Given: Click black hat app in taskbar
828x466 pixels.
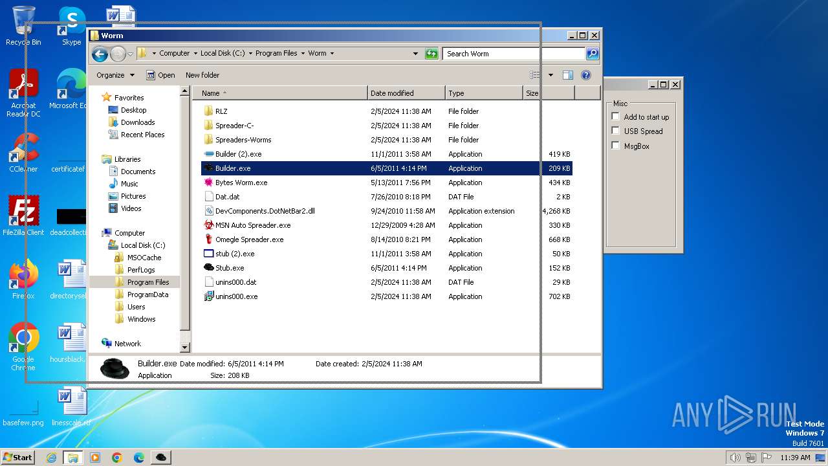Looking at the screenshot, I should (161, 458).
